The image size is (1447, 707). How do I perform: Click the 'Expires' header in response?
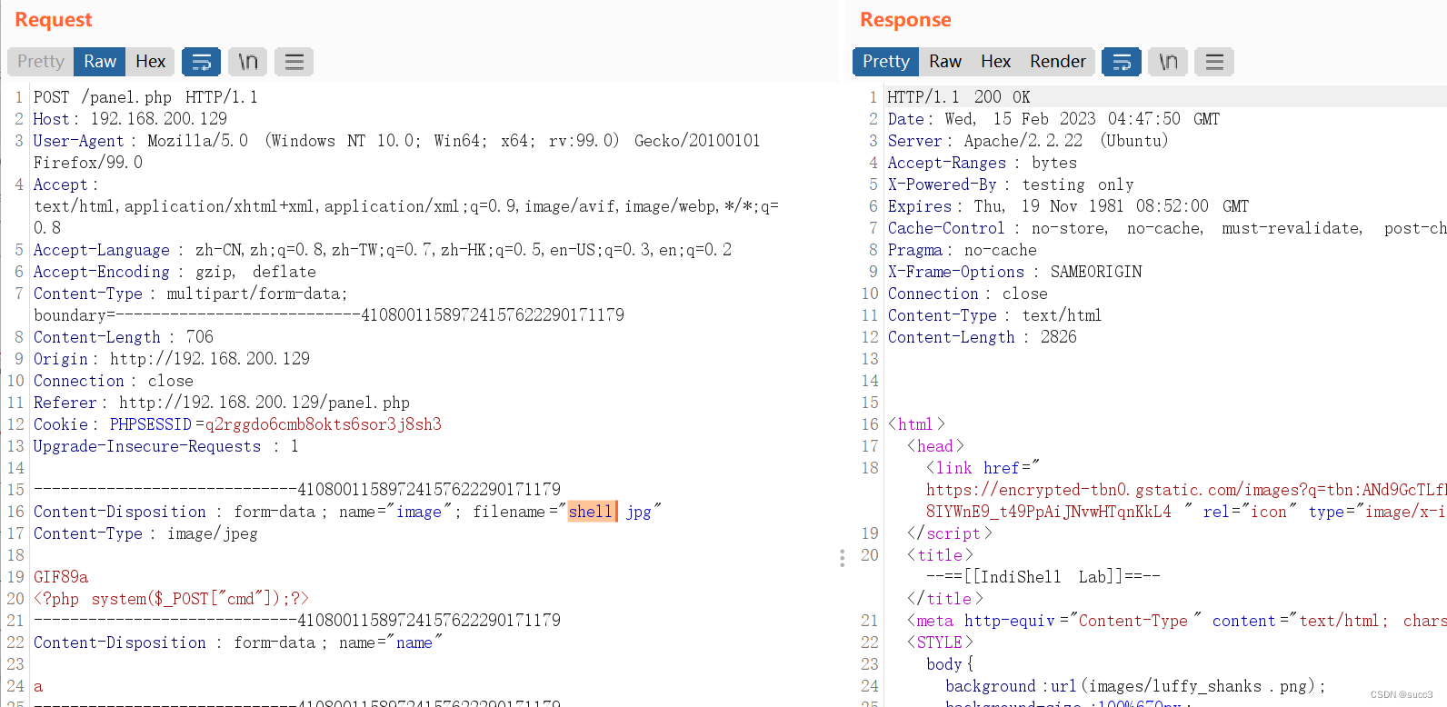(x=1069, y=206)
